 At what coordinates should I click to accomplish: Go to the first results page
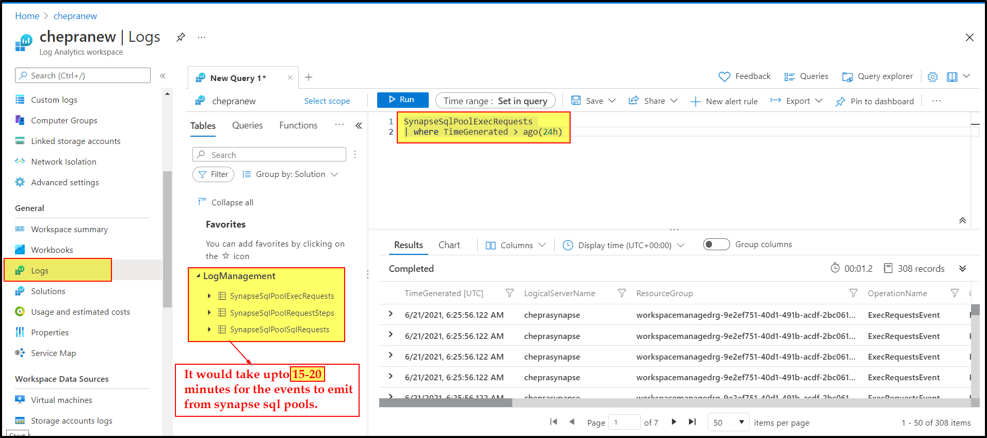(553, 422)
